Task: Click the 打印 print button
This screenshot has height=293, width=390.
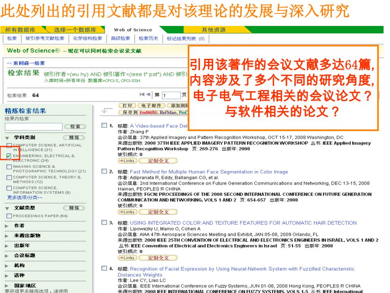Action: [127, 106]
